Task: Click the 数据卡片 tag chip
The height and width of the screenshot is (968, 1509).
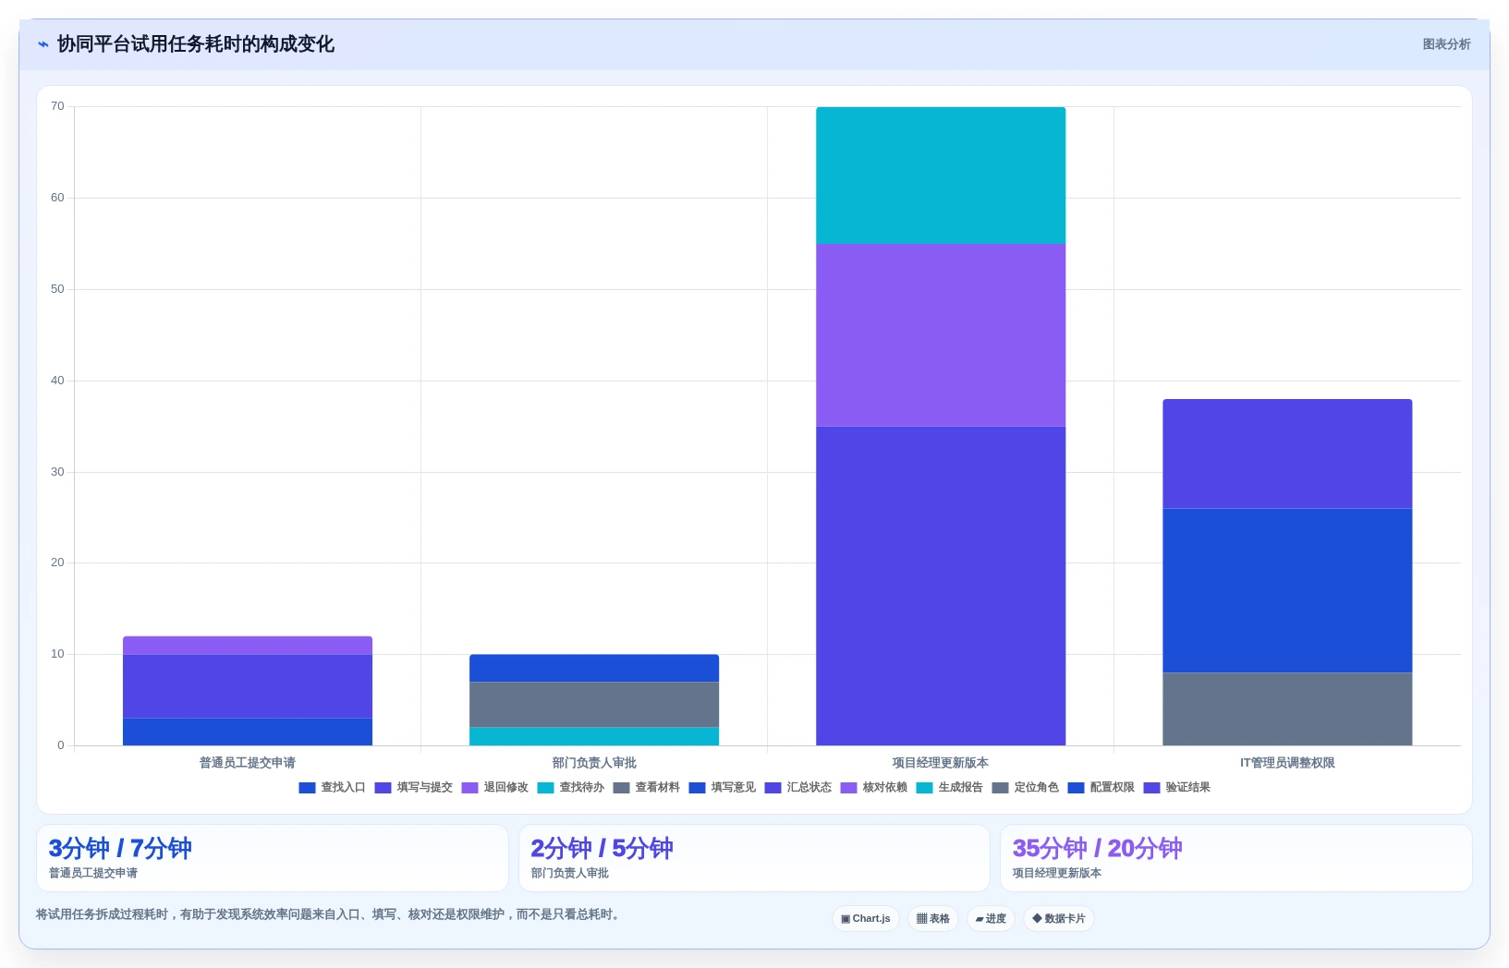Action: (x=1059, y=918)
